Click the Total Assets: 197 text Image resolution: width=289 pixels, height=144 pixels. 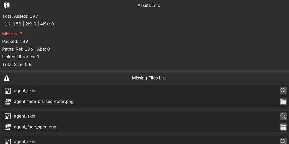[x=20, y=16]
